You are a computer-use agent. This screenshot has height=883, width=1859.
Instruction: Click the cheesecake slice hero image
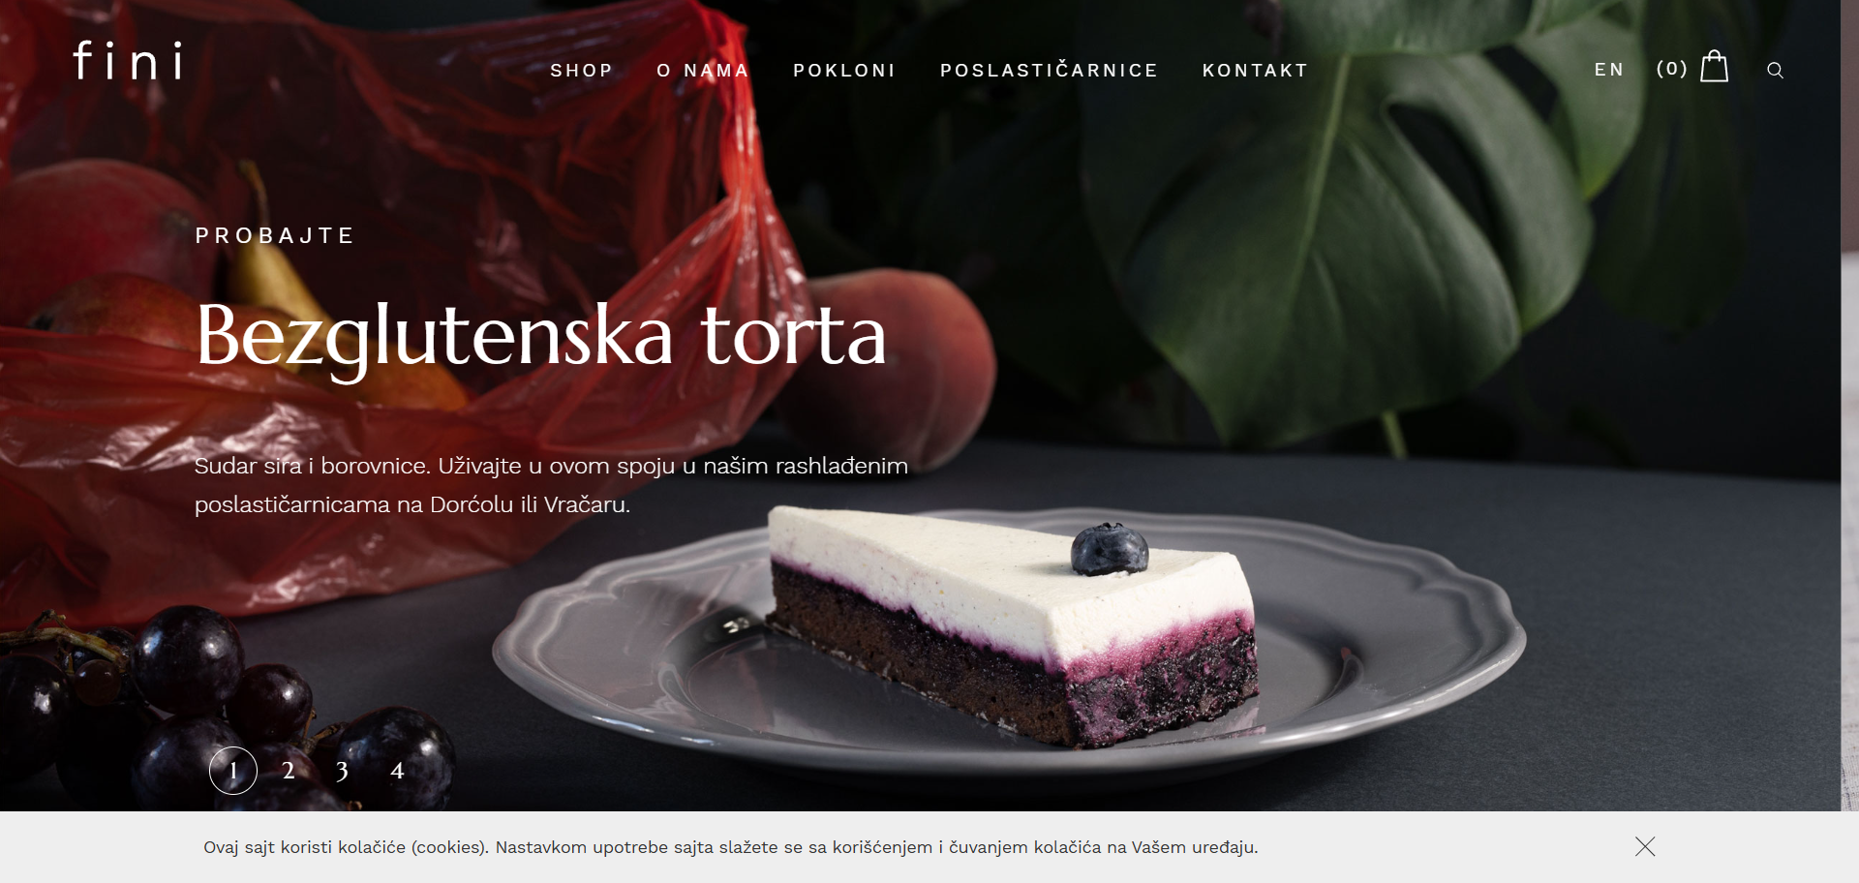click(x=1012, y=624)
